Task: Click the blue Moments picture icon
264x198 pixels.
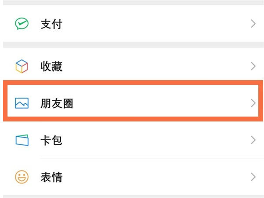Action: (21, 103)
